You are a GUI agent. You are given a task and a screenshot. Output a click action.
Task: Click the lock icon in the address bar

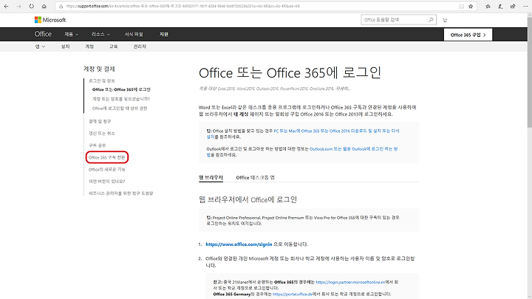tap(61, 6)
